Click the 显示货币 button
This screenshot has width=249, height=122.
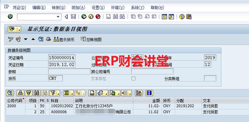[x=64, y=39]
